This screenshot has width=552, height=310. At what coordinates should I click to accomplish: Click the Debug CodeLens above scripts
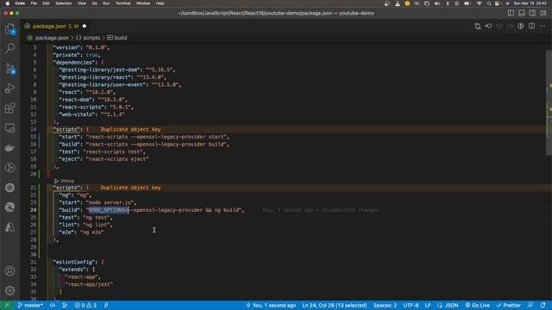click(67, 181)
